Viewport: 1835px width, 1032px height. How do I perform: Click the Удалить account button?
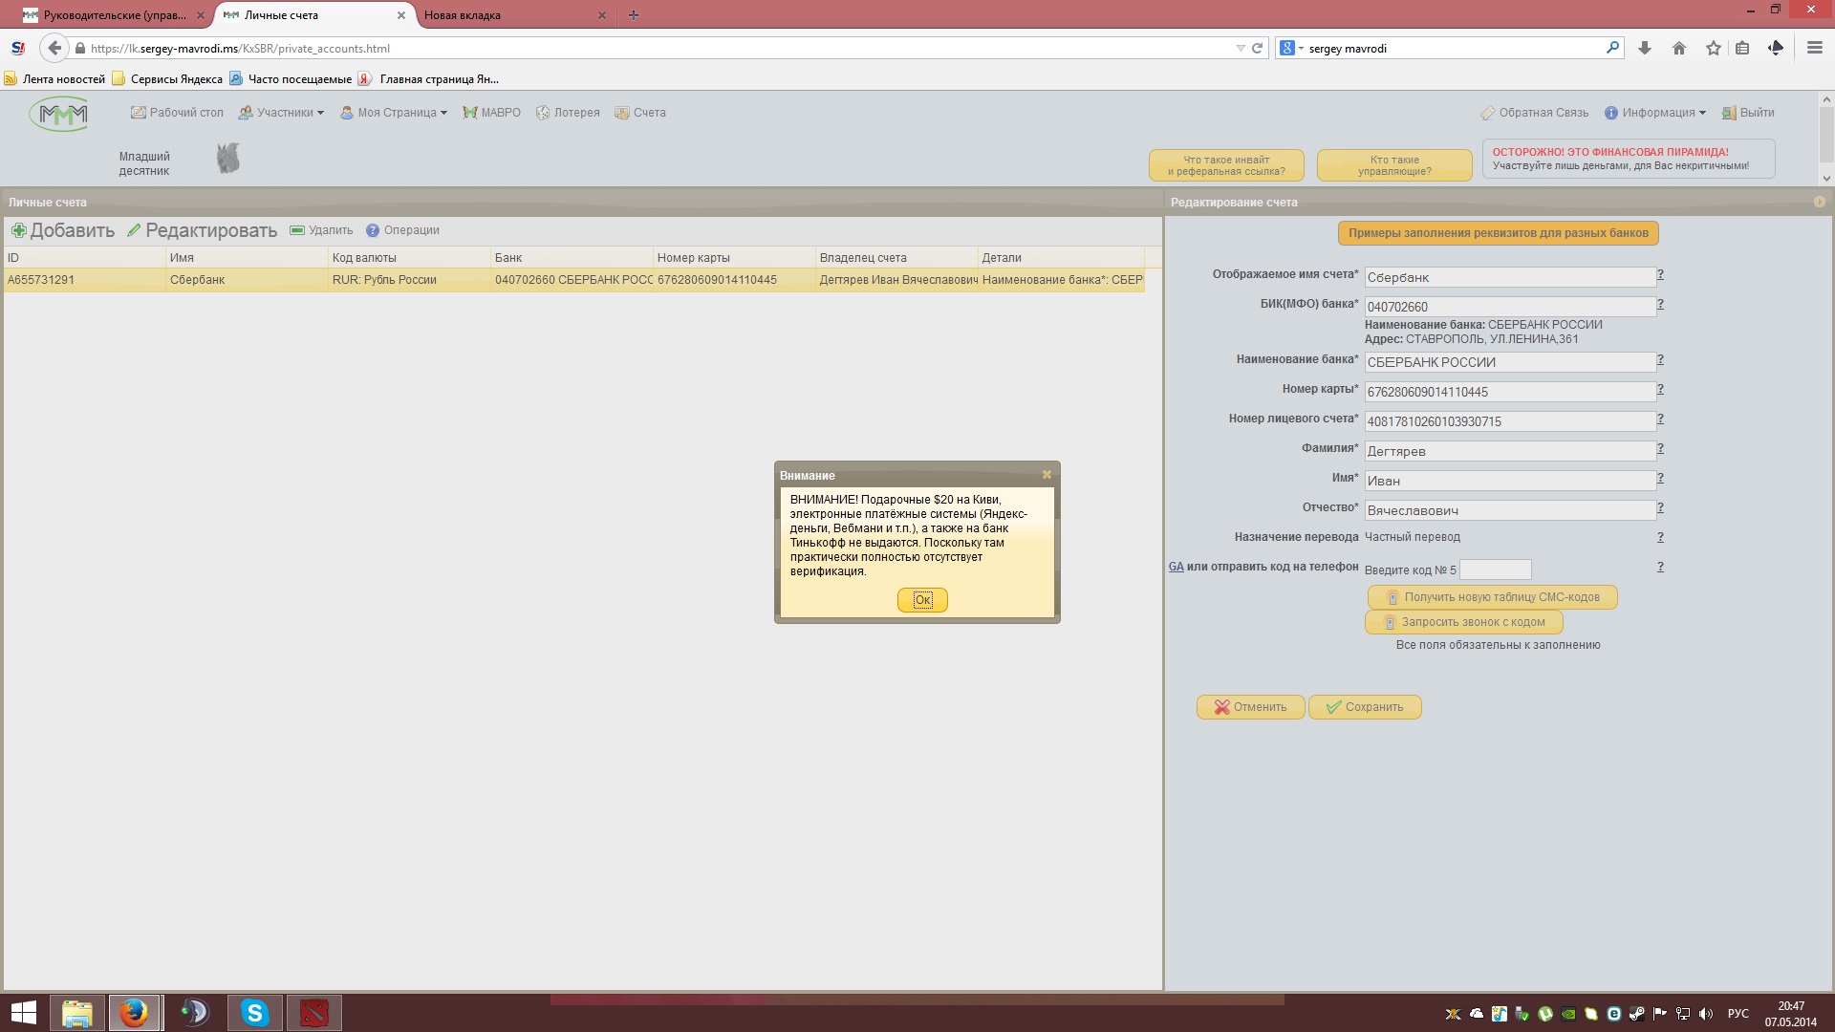(321, 230)
